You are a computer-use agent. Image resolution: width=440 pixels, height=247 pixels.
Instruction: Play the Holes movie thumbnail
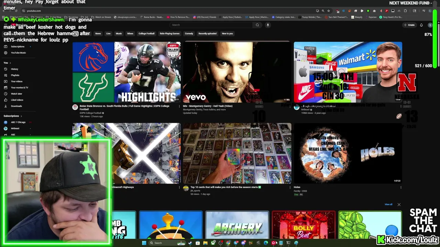[348, 153]
